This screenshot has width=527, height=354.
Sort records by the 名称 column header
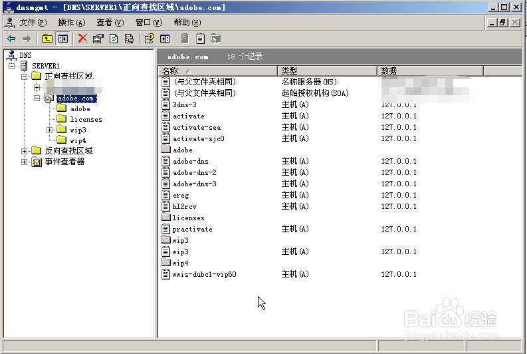click(218, 71)
